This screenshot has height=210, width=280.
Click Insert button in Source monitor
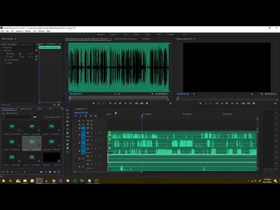[136, 103]
